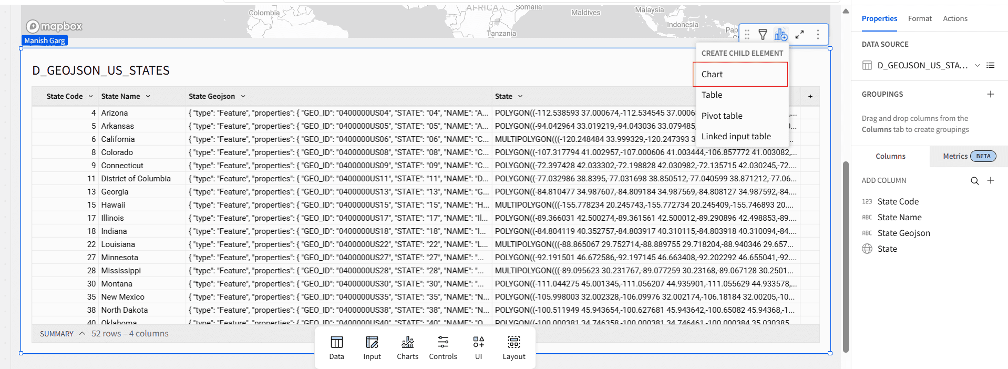Viewport: 1008px width, 369px height.
Task: Search columns with magnifier icon
Action: [974, 181]
